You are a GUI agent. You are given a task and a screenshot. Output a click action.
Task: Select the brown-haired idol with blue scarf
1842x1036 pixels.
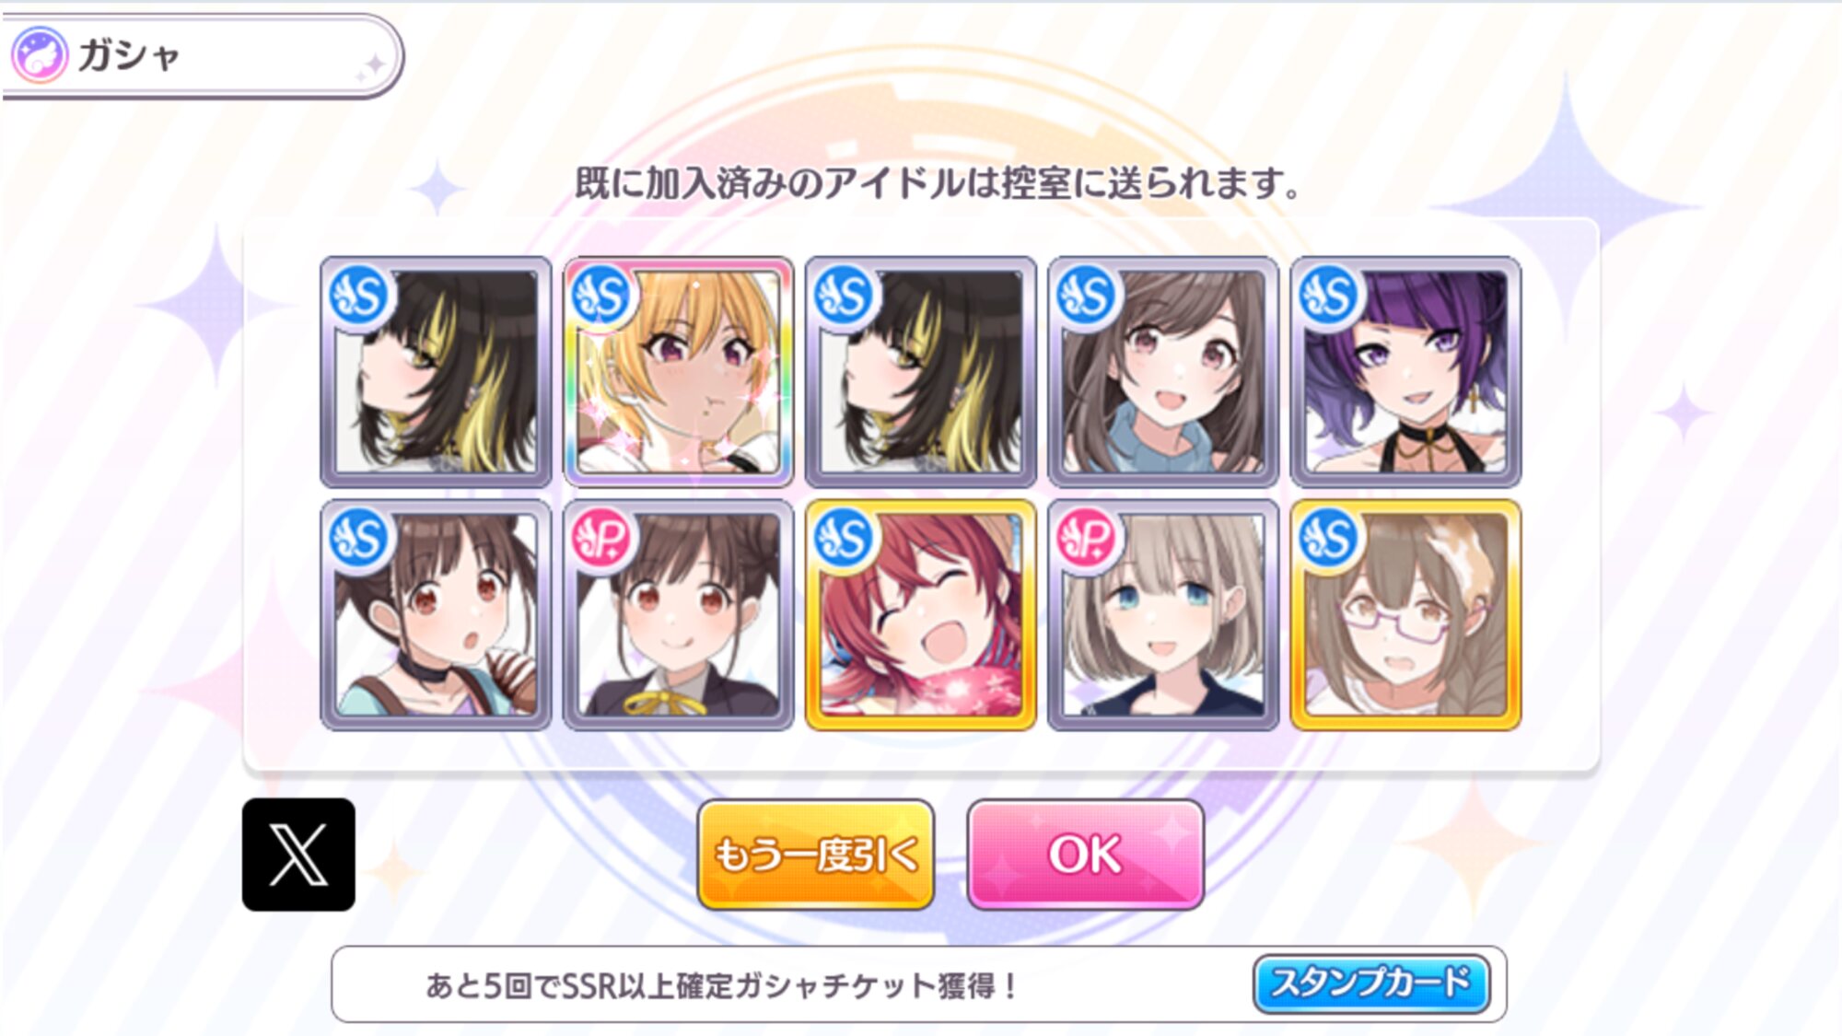click(x=1163, y=372)
